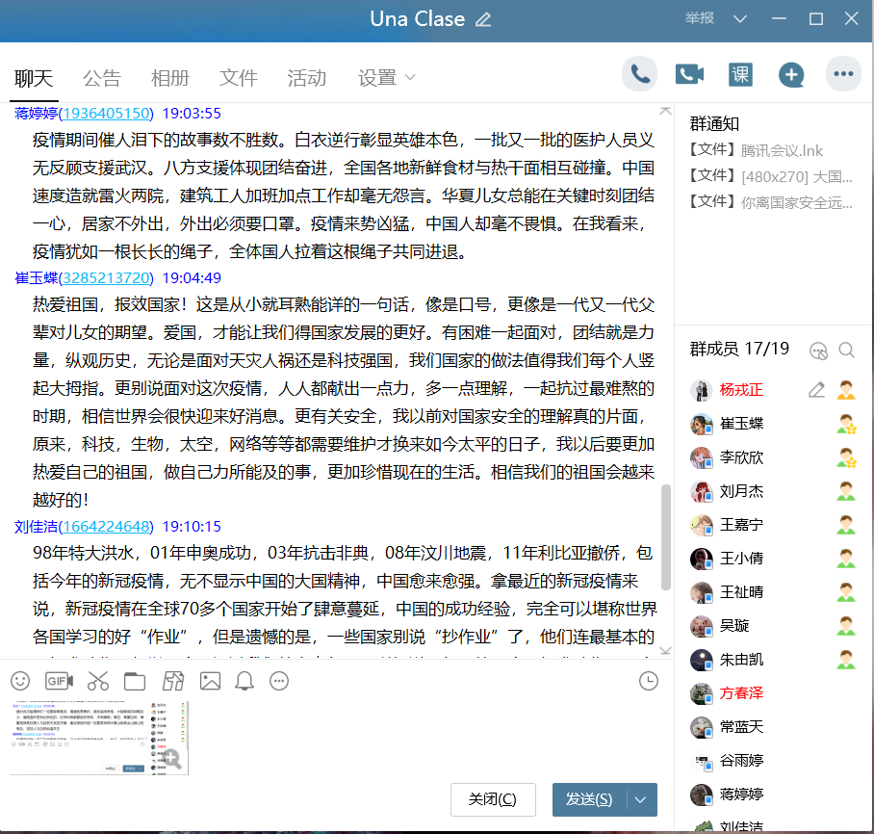This screenshot has height=834, width=874.
Task: Expand the 设置 dropdown tab
Action: 387,78
